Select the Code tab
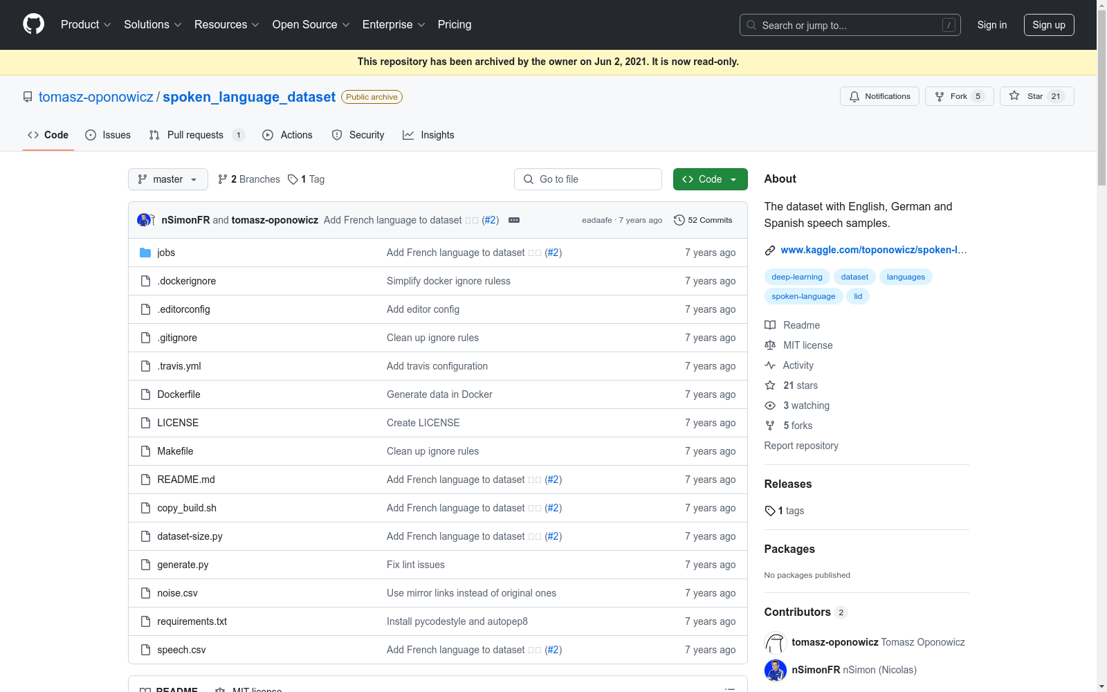The height and width of the screenshot is (692, 1107). 48,135
